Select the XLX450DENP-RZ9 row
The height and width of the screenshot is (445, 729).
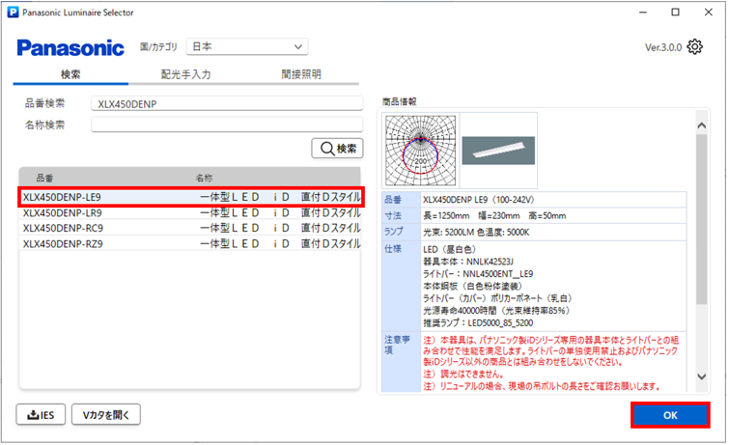pyautogui.click(x=191, y=243)
